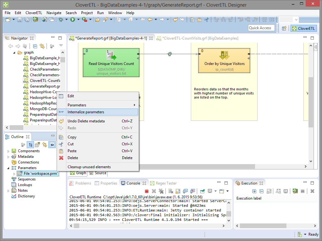Click Link with Editor arrows in Outline panel
The image size is (322, 241).
click(45, 145)
